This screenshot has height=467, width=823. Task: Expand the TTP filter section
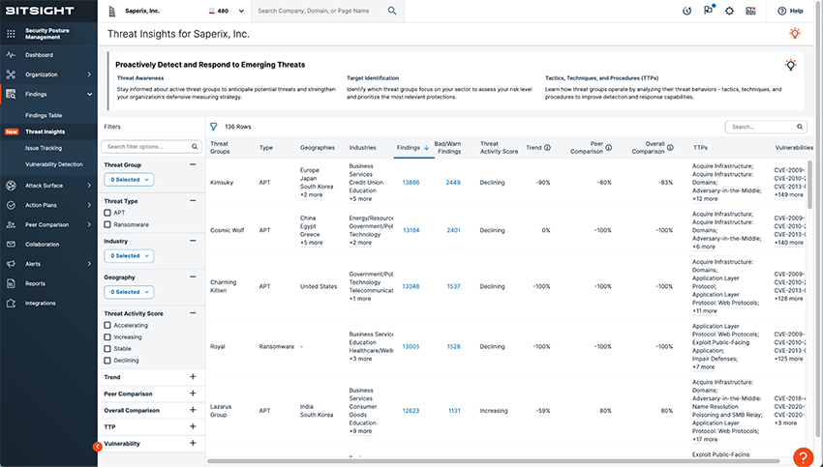(x=193, y=426)
